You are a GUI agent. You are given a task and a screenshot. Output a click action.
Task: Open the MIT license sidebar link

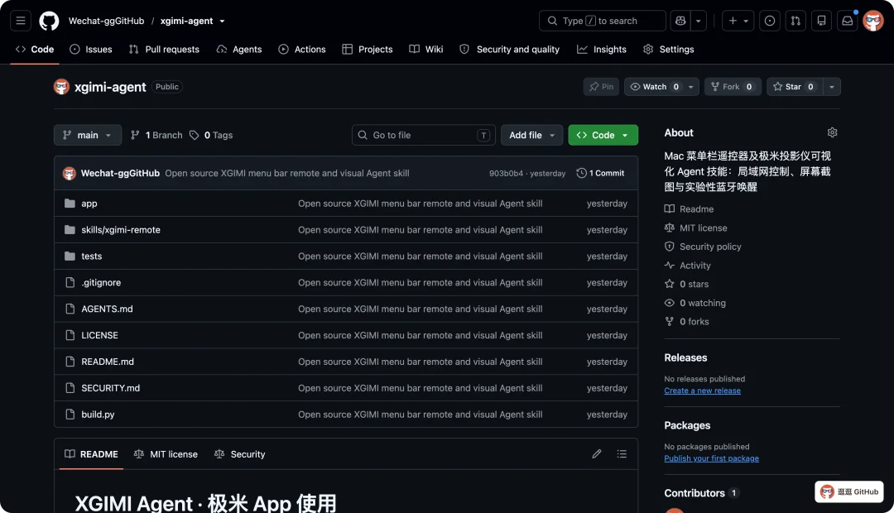tap(695, 228)
